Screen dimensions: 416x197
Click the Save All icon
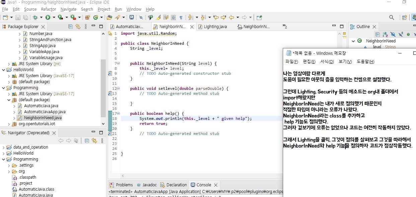click(x=25, y=17)
